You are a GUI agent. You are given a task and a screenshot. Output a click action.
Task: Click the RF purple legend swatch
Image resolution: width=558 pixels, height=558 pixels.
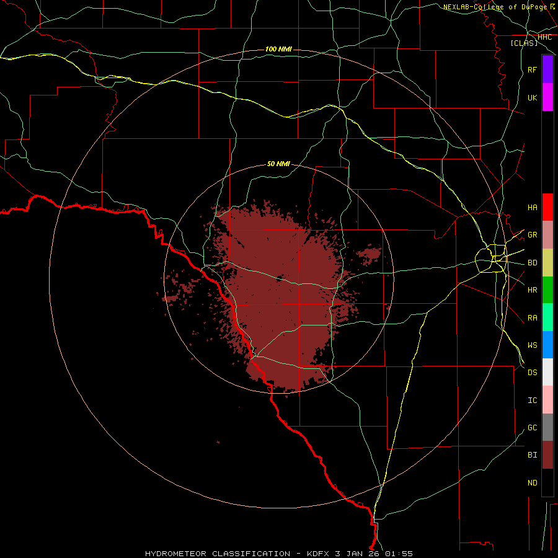[x=547, y=69]
